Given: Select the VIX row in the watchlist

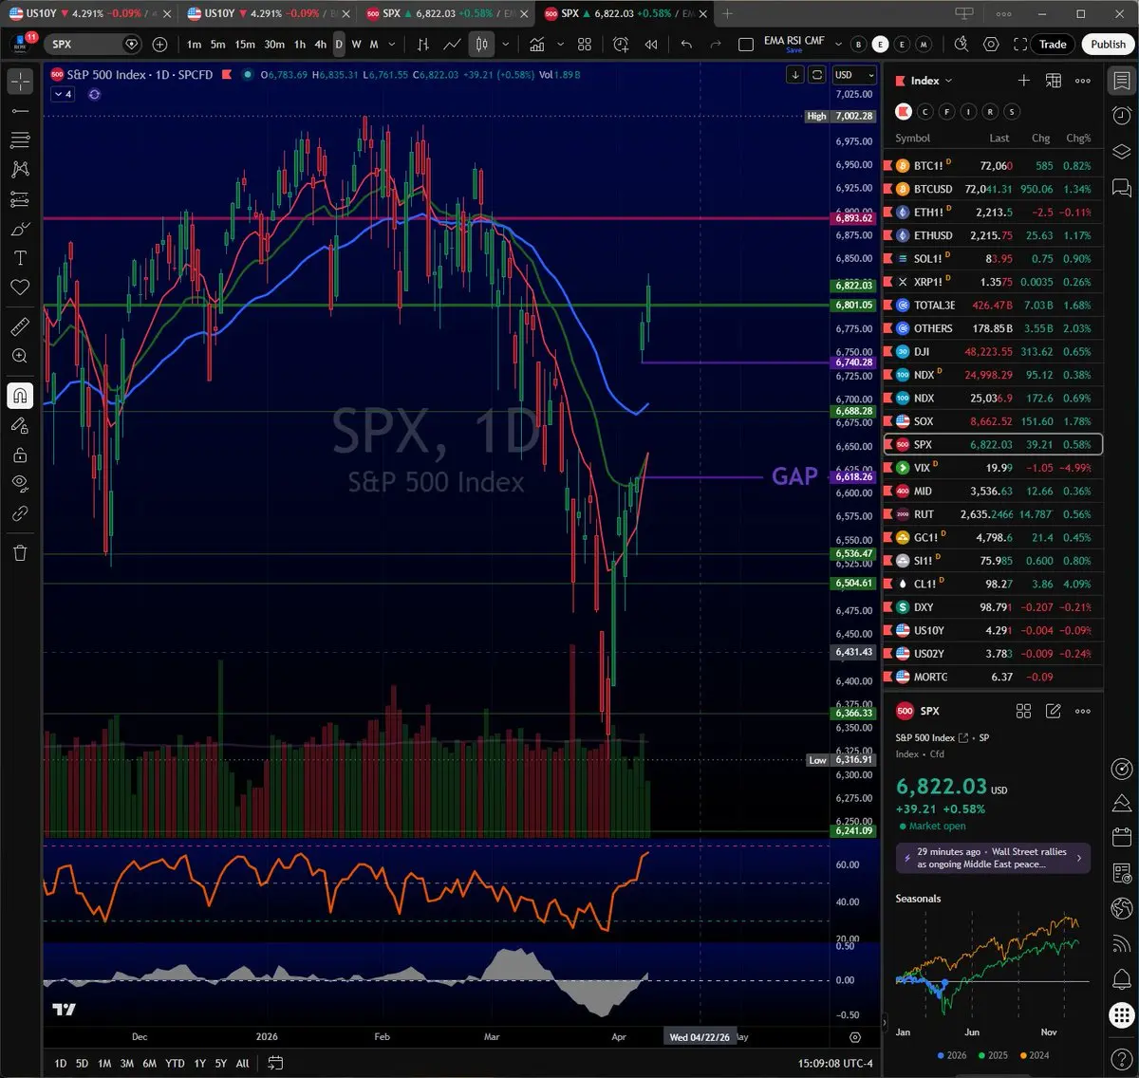Looking at the screenshot, I should (x=993, y=468).
